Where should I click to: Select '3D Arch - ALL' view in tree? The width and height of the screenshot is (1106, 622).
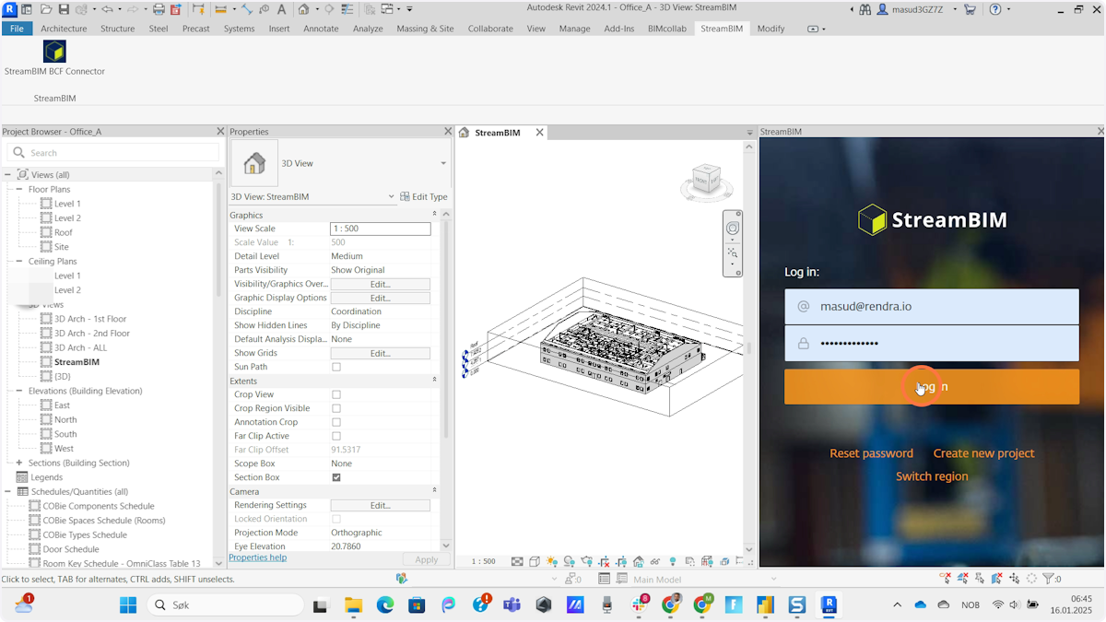(80, 347)
